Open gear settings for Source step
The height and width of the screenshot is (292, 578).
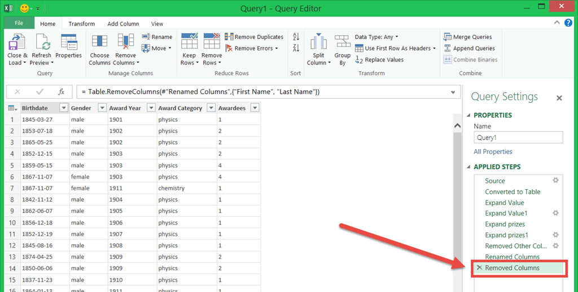[x=555, y=181]
